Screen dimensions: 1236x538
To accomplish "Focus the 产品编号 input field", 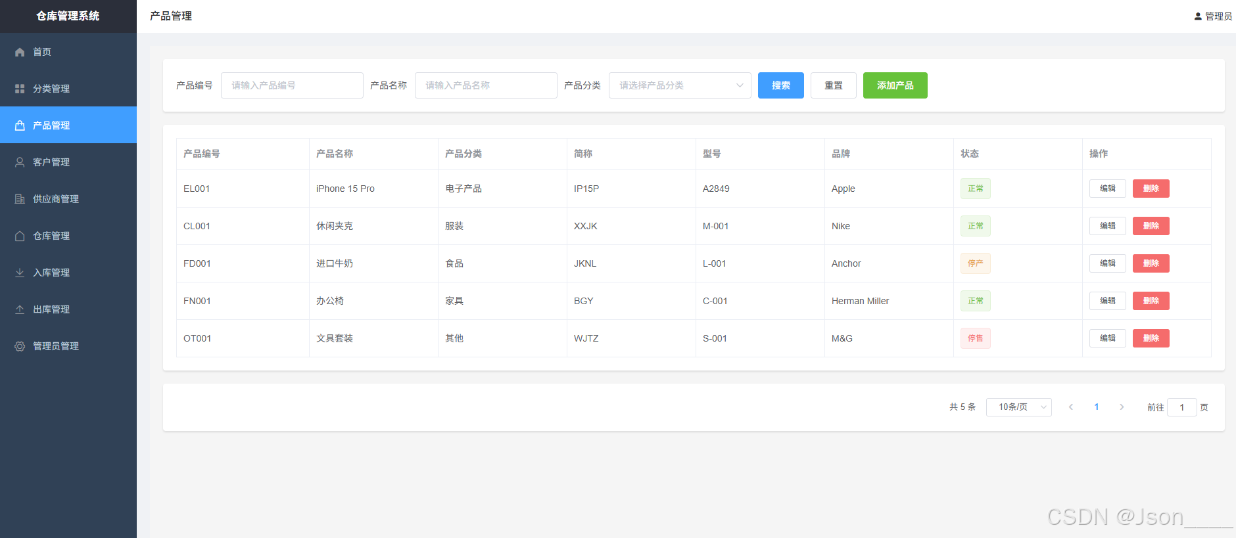I will [x=292, y=85].
